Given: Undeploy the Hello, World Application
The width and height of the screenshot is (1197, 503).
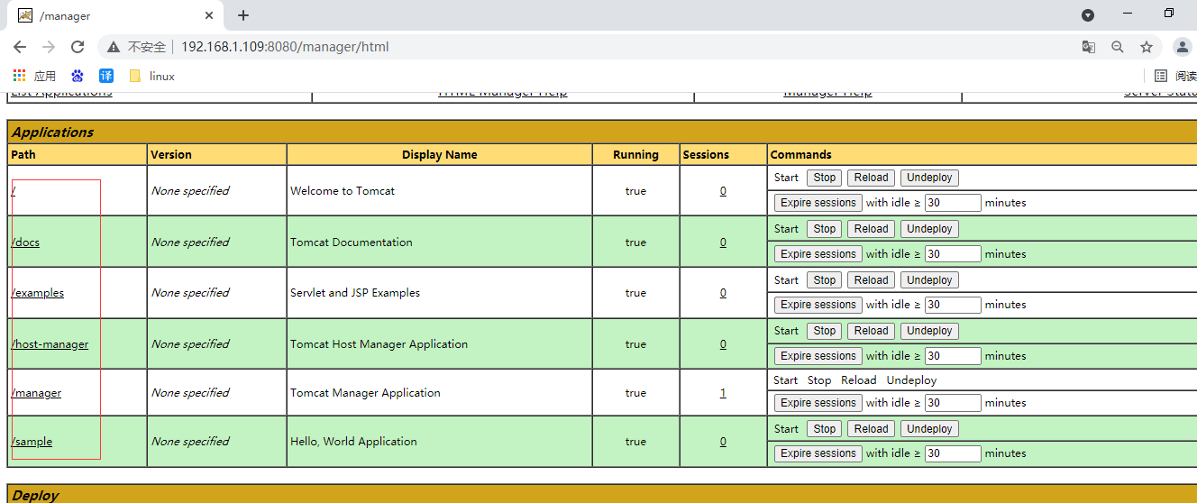Looking at the screenshot, I should pyautogui.click(x=929, y=429).
